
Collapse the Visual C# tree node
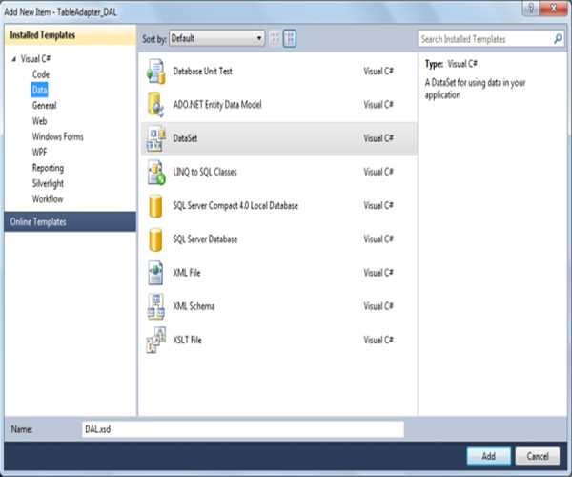coord(13,59)
